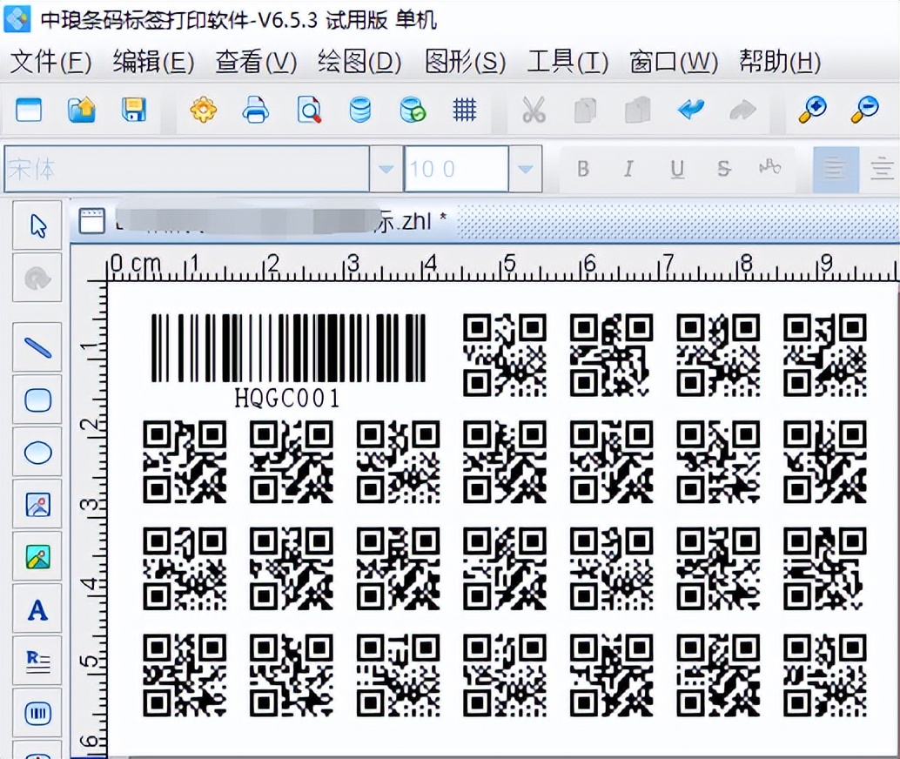Select the ellipse drawing tool
Image resolution: width=900 pixels, height=759 pixels.
38,453
